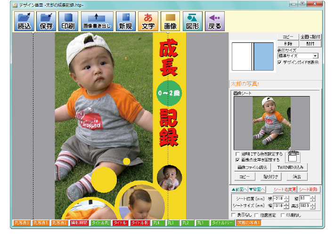This screenshot has height=236, width=334.
Task: Decrease the 幅 sheet width value
Action: 286,207
